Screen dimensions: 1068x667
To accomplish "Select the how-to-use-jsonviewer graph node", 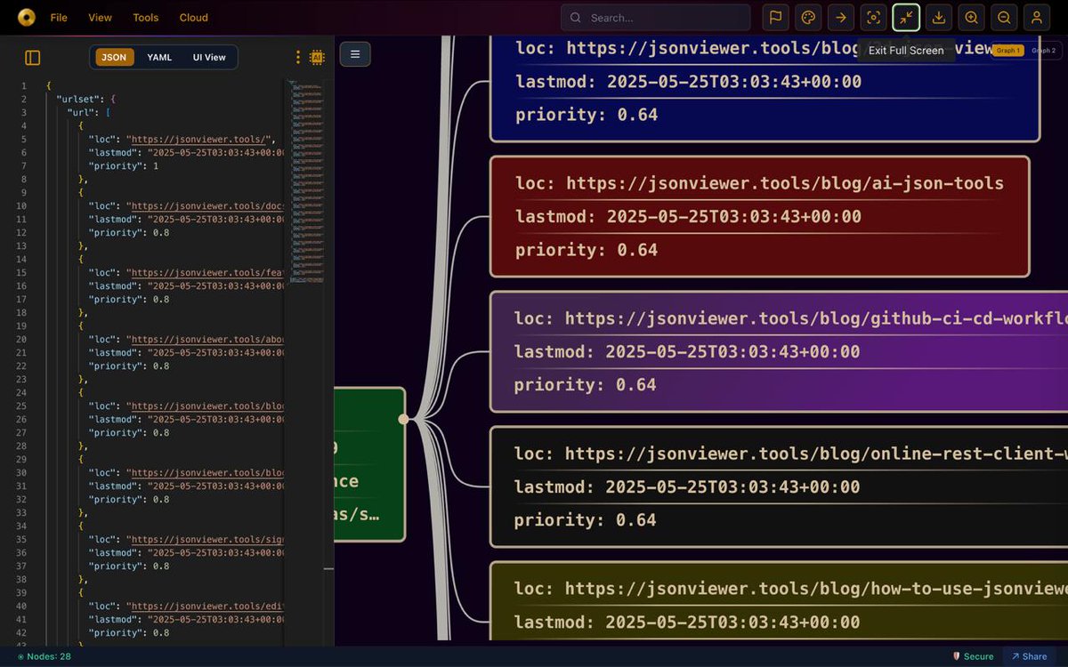I will tap(779, 600).
